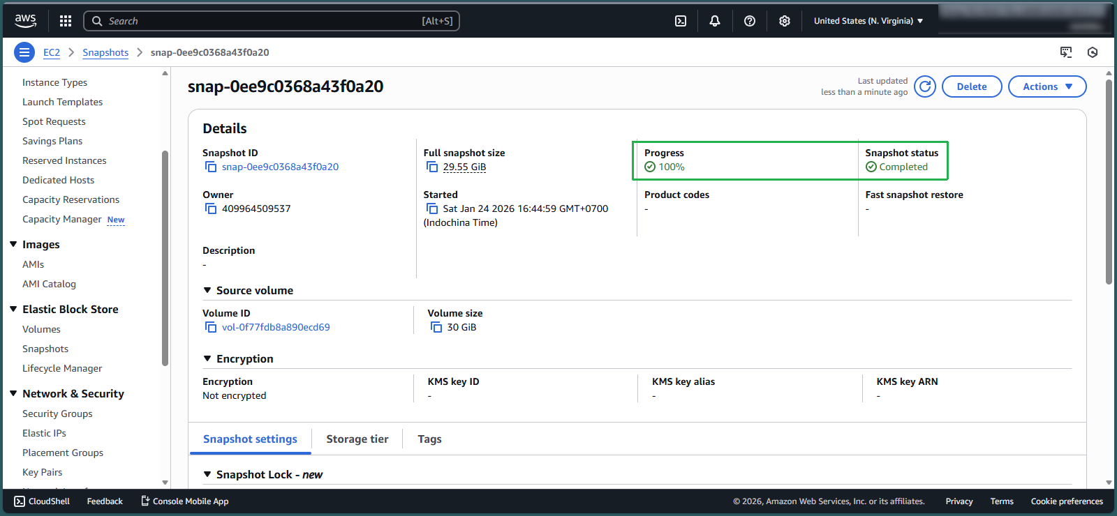Collapse the Images navigation group
The height and width of the screenshot is (516, 1117).
[x=13, y=244]
